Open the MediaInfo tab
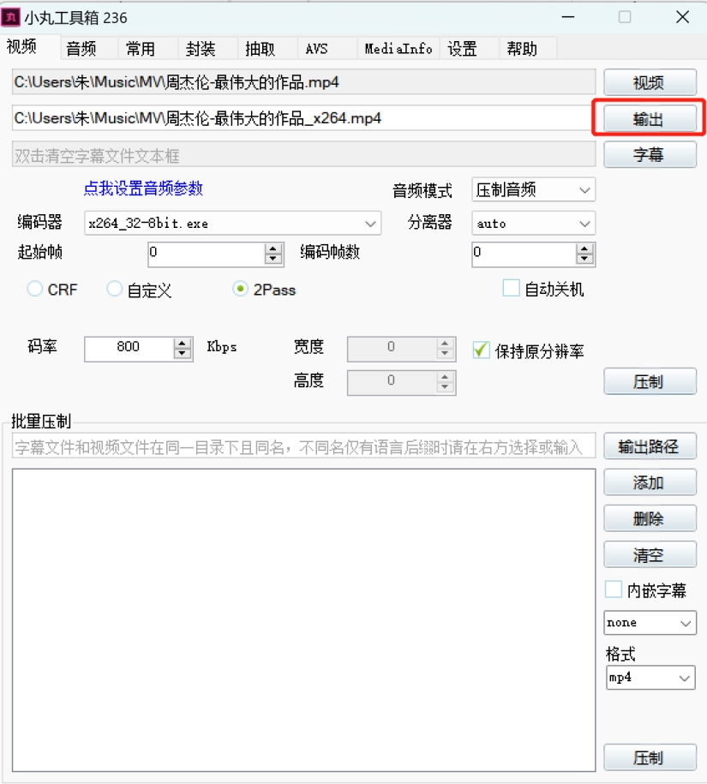This screenshot has height=784, width=707. (398, 49)
